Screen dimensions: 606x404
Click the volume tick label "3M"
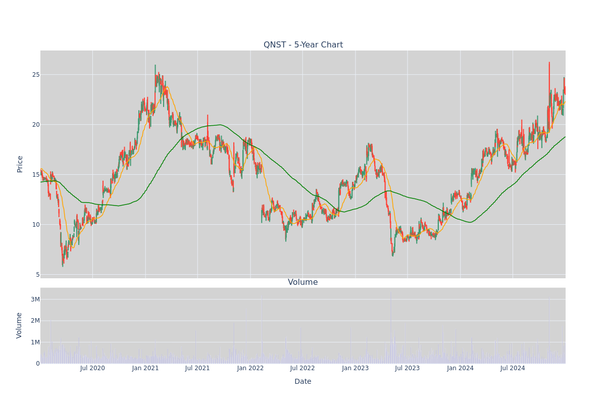click(x=35, y=299)
